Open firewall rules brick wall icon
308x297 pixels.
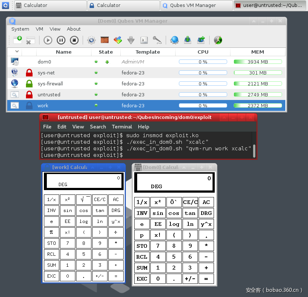click(105, 40)
